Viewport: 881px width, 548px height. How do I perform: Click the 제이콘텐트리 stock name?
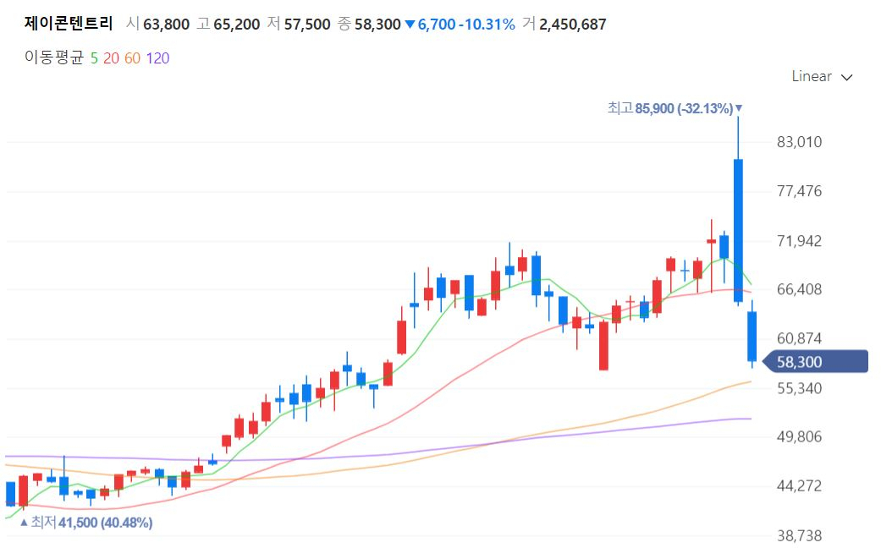point(69,24)
